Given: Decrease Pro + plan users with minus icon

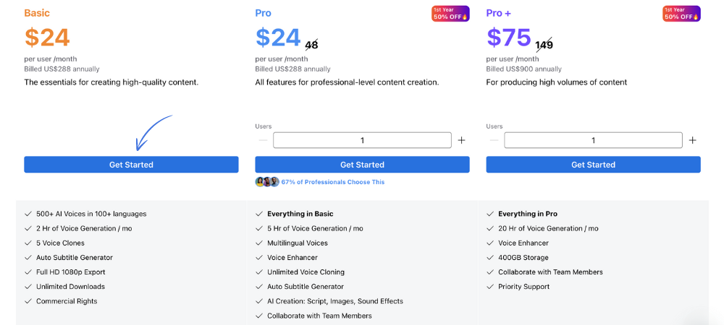Looking at the screenshot, I should (x=494, y=140).
